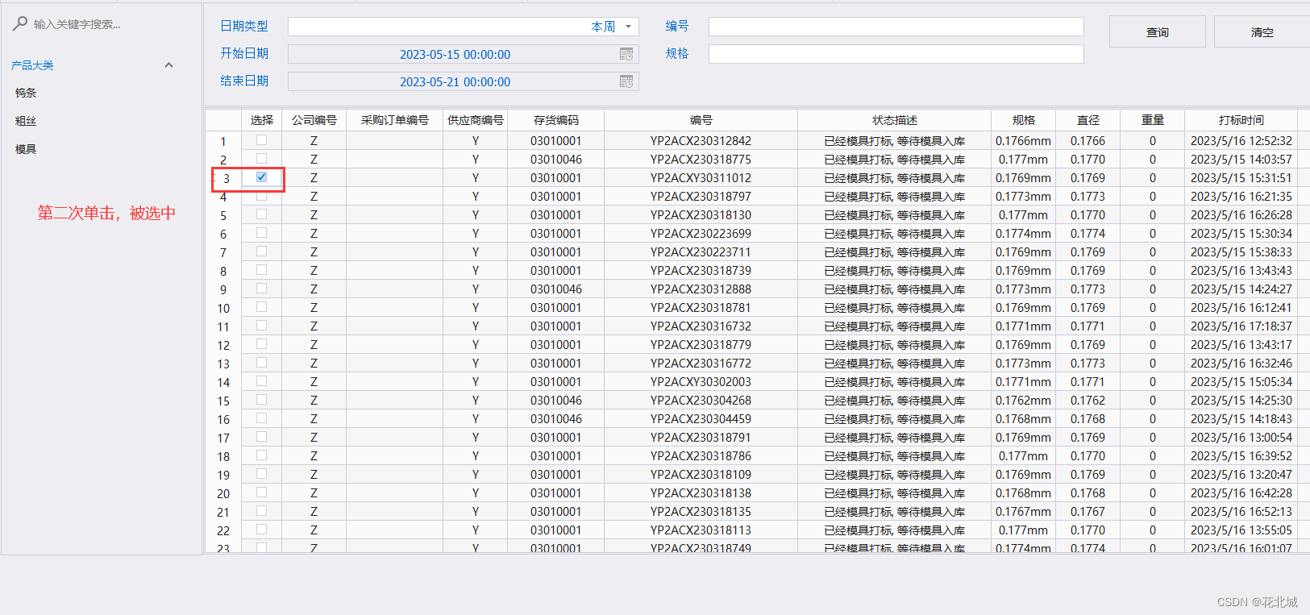This screenshot has height=615, width=1310.
Task: Open calendar picker for 结束日期
Action: pyautogui.click(x=626, y=81)
